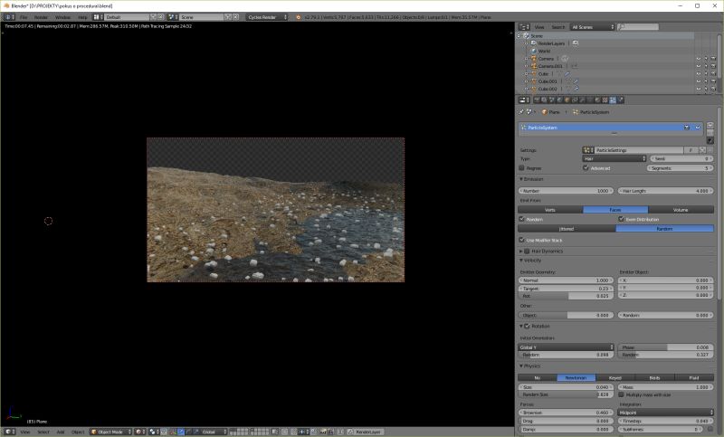Select Fluid physics type

tap(694, 377)
